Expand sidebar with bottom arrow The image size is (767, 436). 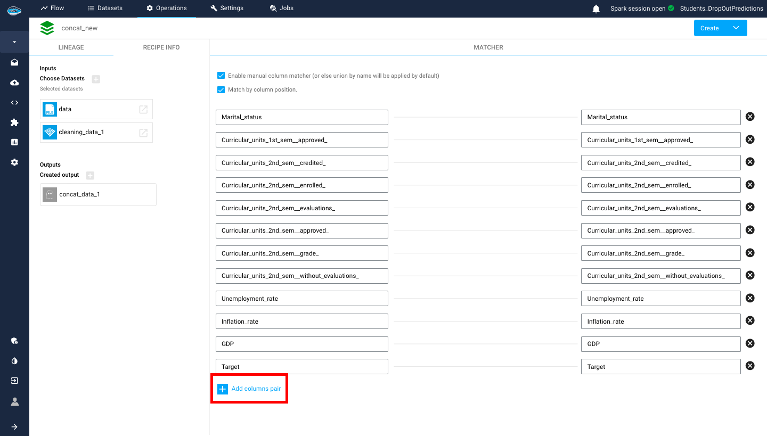(14, 426)
